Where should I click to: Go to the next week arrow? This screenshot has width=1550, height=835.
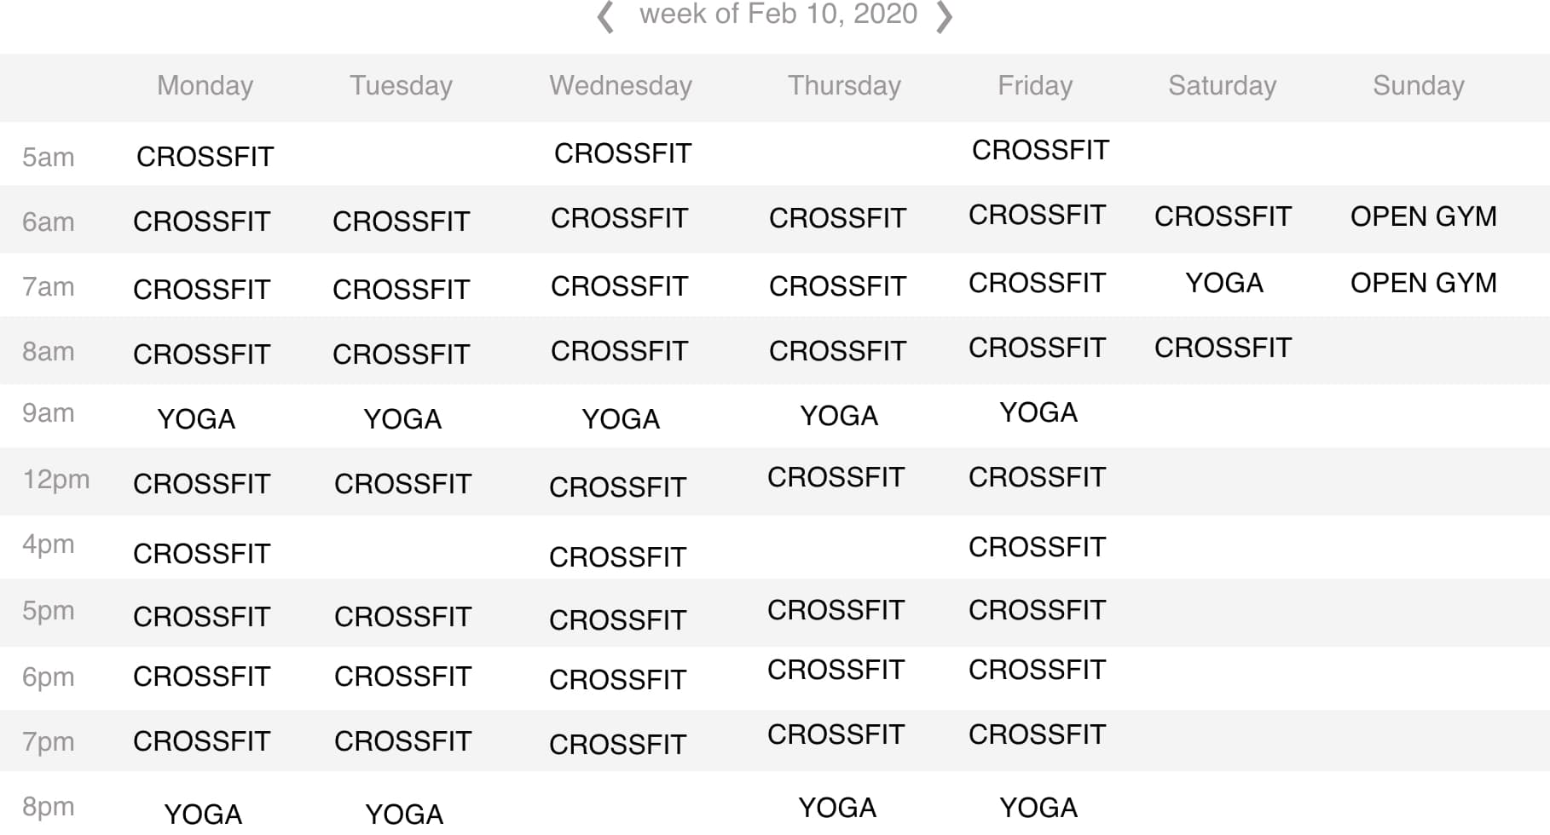[944, 17]
